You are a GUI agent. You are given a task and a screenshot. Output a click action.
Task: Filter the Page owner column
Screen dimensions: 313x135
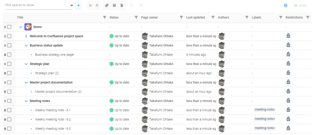pyautogui.click(x=181, y=17)
